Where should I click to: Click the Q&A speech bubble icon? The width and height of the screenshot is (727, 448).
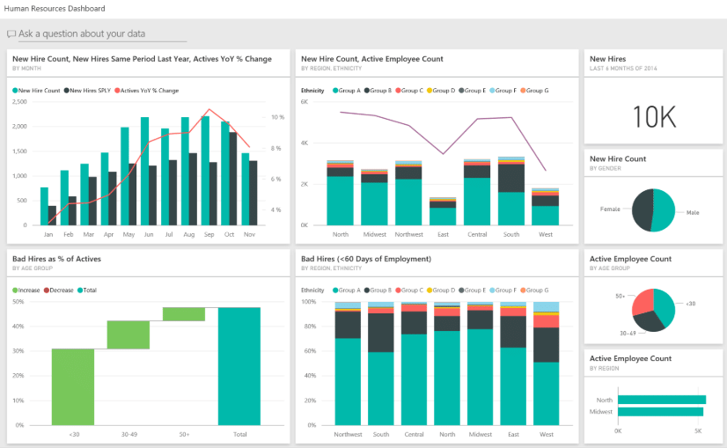tap(11, 33)
